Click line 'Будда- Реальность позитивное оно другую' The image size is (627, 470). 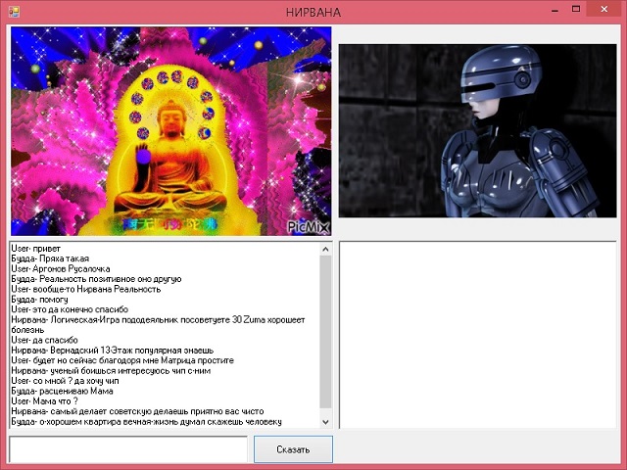pyautogui.click(x=96, y=279)
